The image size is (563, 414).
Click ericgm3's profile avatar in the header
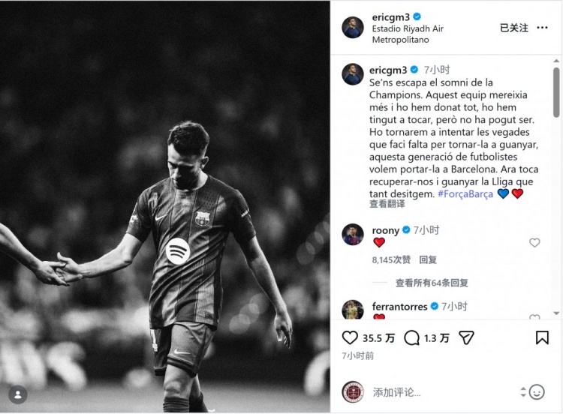353,27
